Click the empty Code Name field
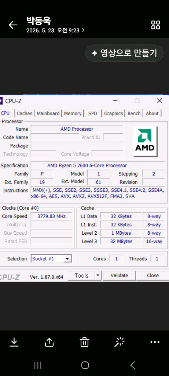Image resolution: width=169 pixels, height=376 pixels. (55, 137)
